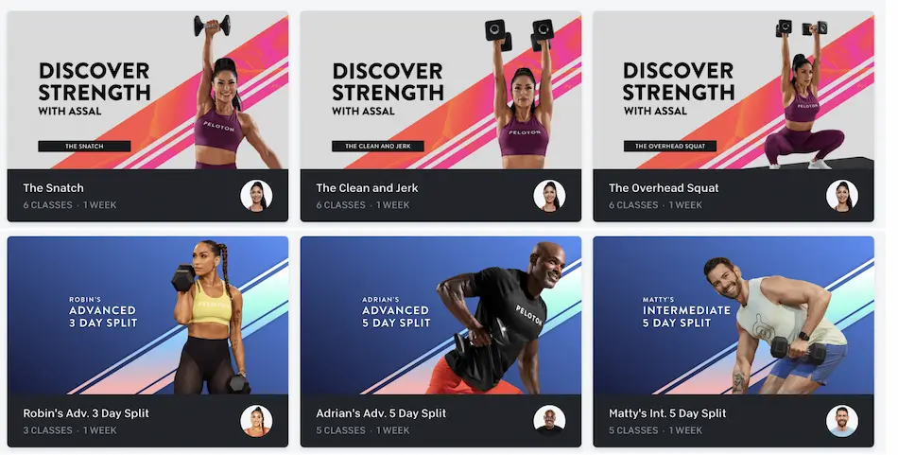This screenshot has height=455, width=898.
Task: View Matty's Intermediate 5 Day Split banner
Action: click(x=734, y=315)
